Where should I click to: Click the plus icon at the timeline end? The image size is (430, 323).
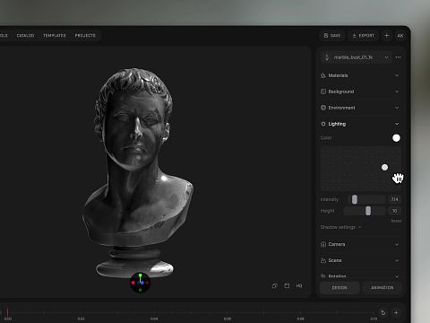click(396, 312)
